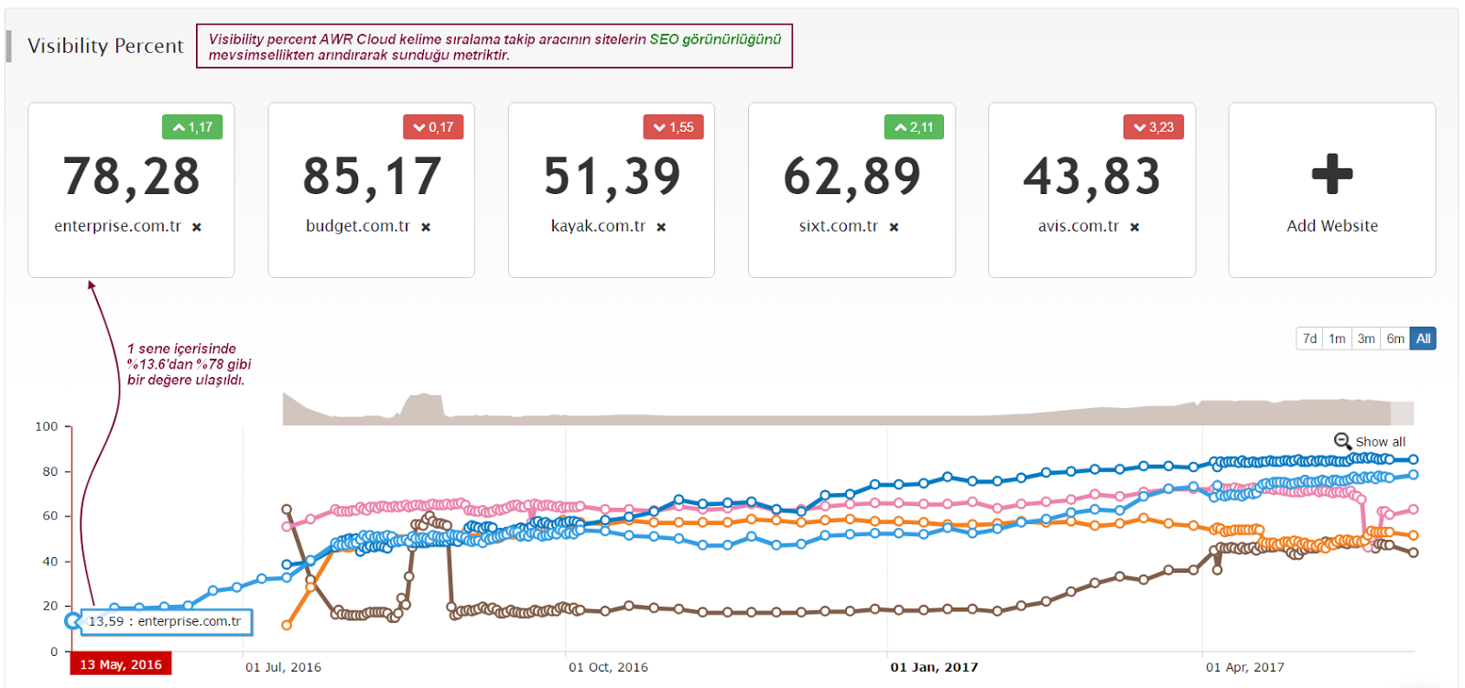Image resolution: width=1465 pixels, height=688 pixels.
Task: Click the 13,59 enterprise.com.tr tooltip
Action: [x=165, y=622]
